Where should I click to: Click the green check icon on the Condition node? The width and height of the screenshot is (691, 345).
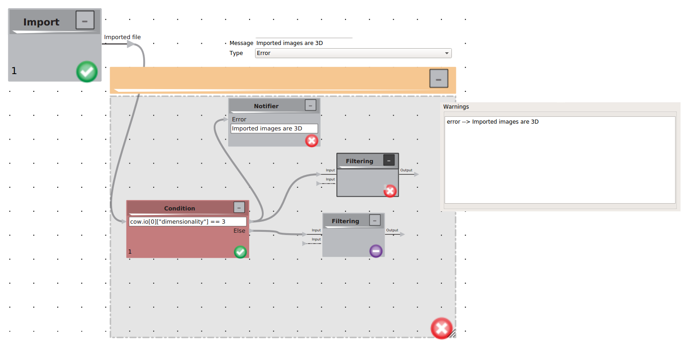pyautogui.click(x=240, y=251)
